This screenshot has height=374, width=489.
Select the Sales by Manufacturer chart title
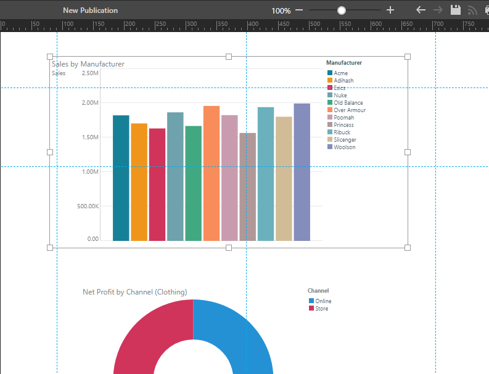(x=88, y=64)
